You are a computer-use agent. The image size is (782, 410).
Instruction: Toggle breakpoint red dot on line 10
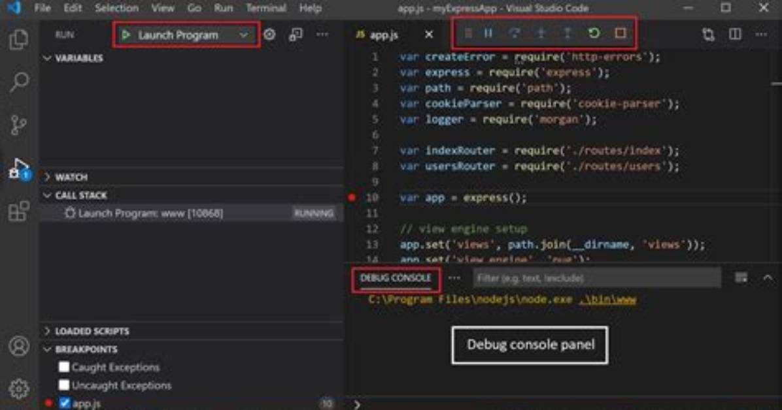point(352,197)
